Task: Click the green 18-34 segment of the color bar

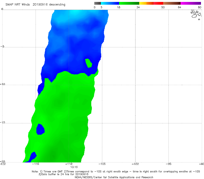Action: (129, 3)
